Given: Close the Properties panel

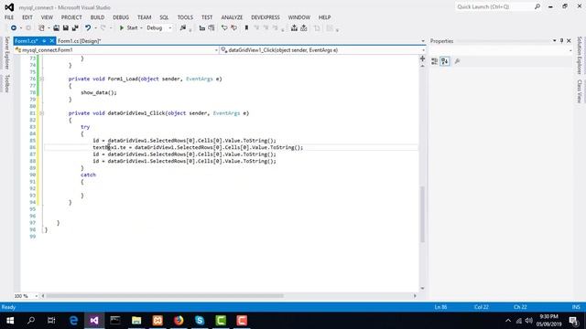Looking at the screenshot, I should tap(569, 41).
